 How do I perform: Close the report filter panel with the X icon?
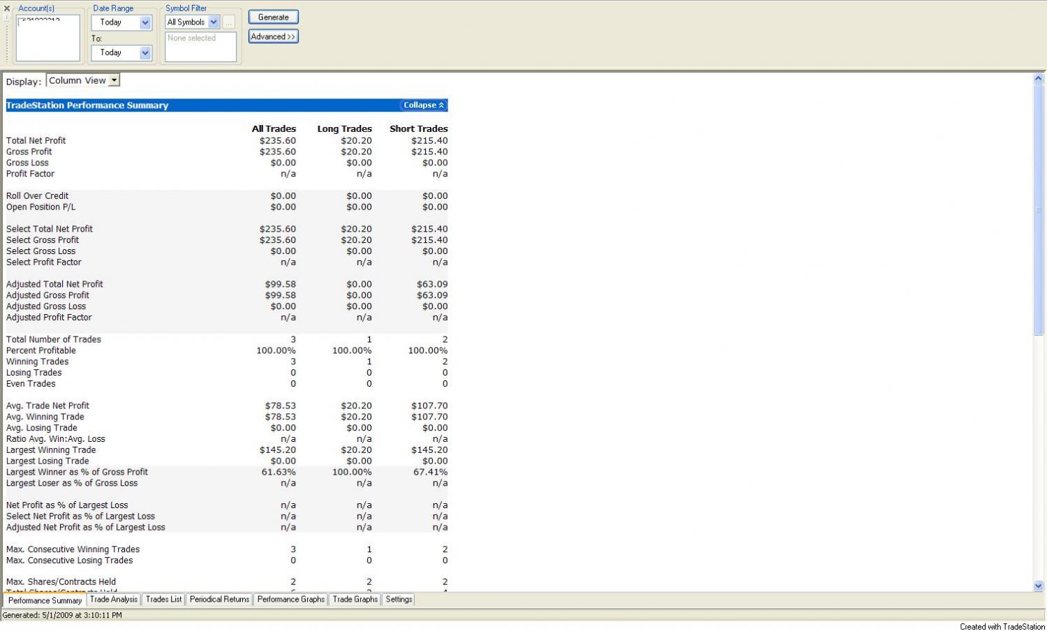(7, 8)
